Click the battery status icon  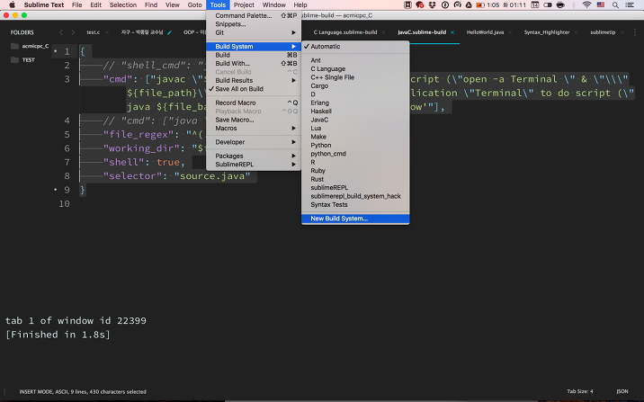point(480,4)
